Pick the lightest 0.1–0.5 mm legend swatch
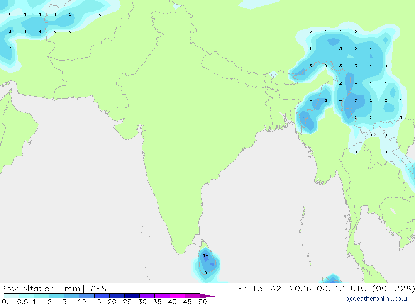415x304 pixels. coord(11,296)
